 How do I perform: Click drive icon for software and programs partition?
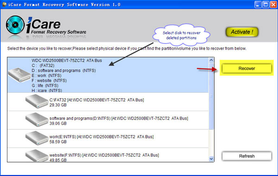pos(37,119)
